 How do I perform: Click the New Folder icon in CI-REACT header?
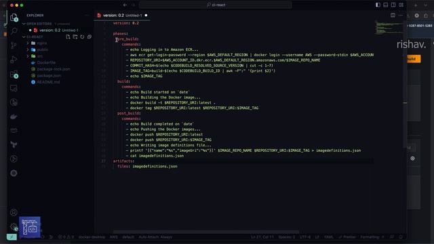[75, 37]
